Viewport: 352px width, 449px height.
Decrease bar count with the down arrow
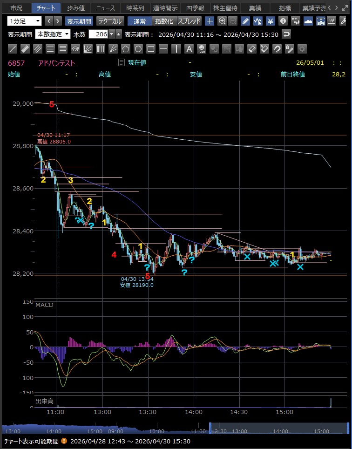(112, 34)
